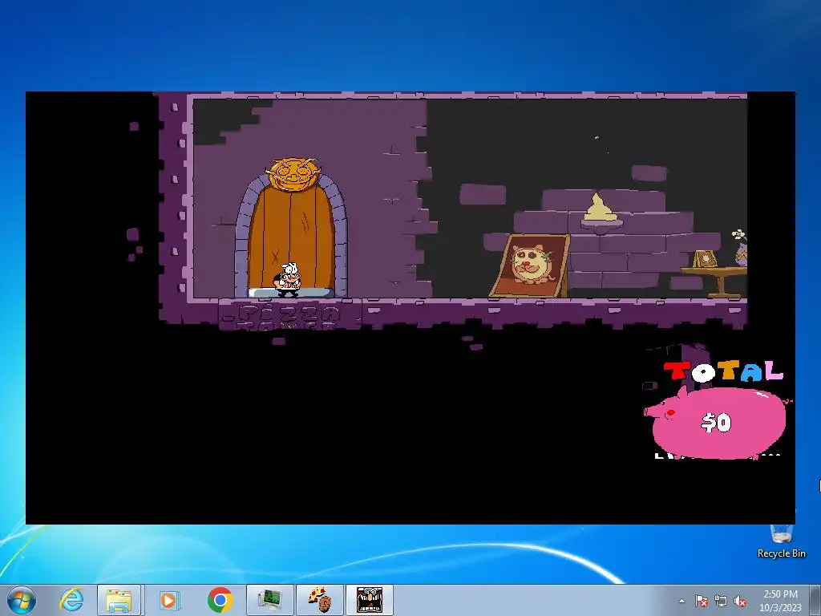This screenshot has width=821, height=616.
Task: Switch to the green monitor app in taskbar
Action: (x=269, y=600)
